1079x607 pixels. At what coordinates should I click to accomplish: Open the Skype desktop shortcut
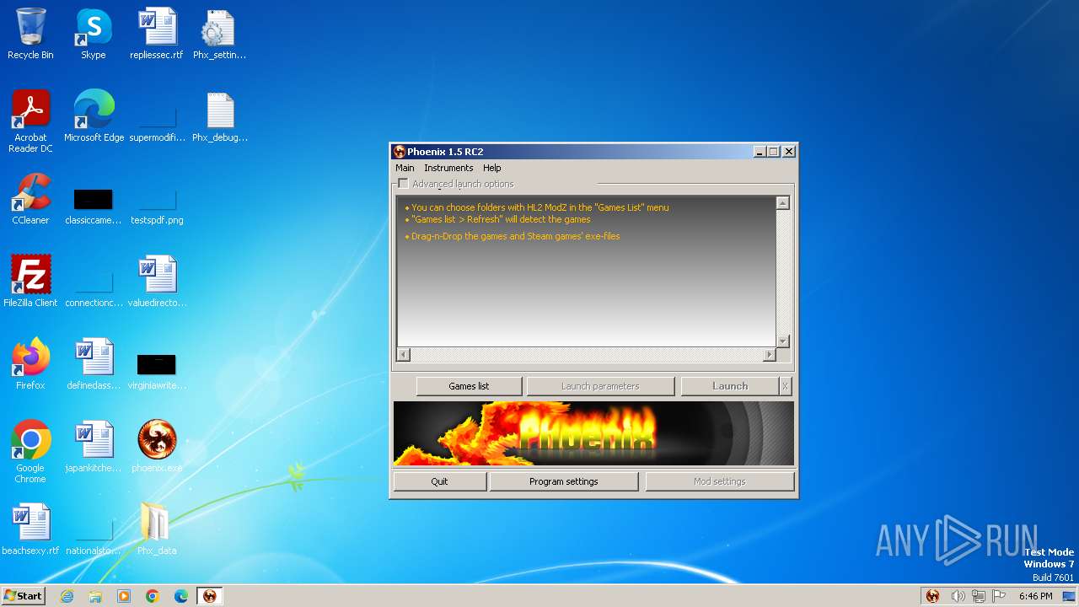tap(94, 34)
